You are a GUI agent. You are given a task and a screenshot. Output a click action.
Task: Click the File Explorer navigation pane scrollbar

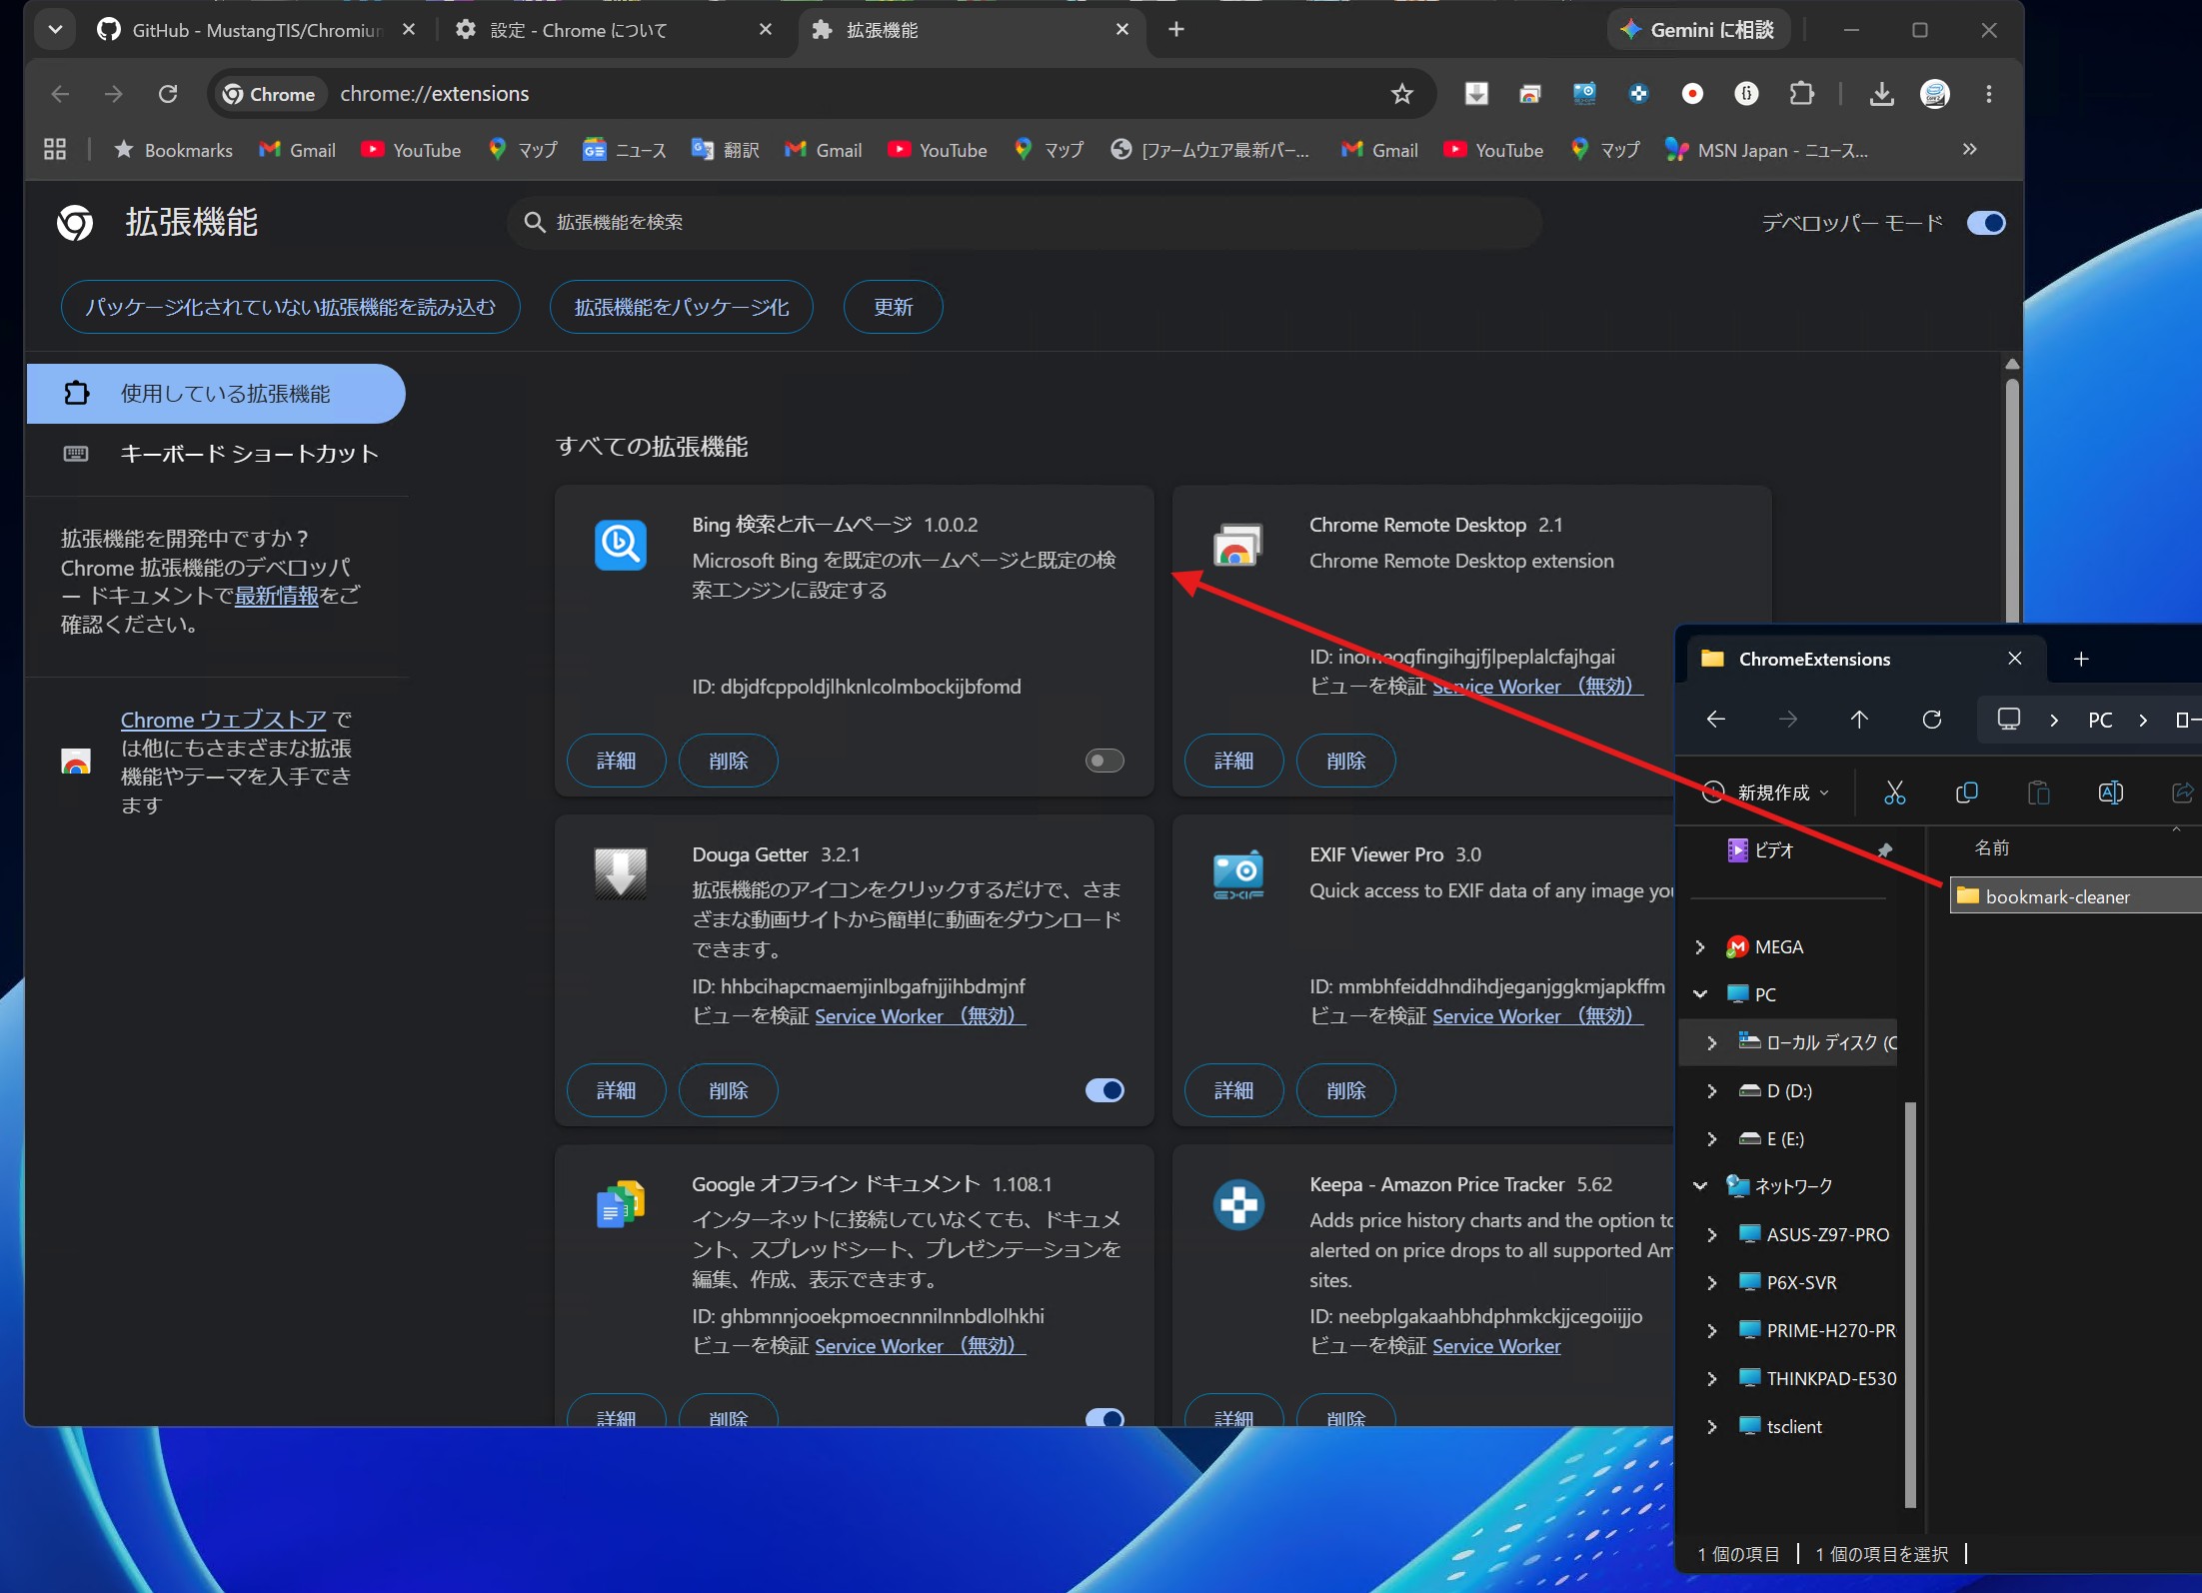click(x=1910, y=1304)
